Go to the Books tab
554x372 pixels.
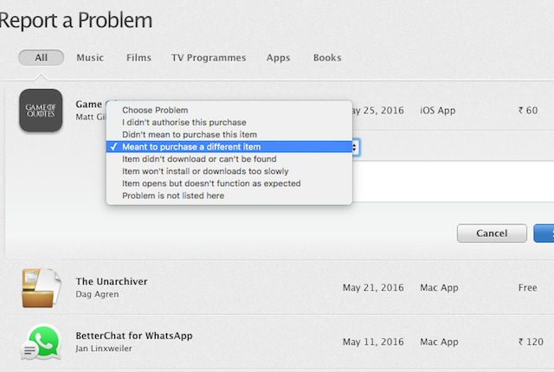pos(327,57)
